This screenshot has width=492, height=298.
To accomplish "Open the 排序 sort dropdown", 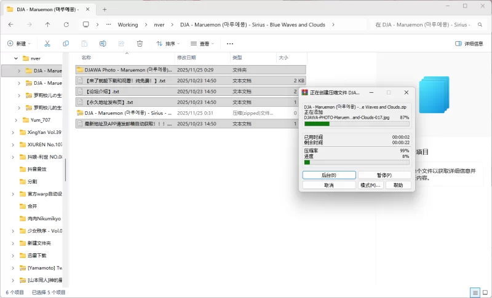I will (168, 44).
